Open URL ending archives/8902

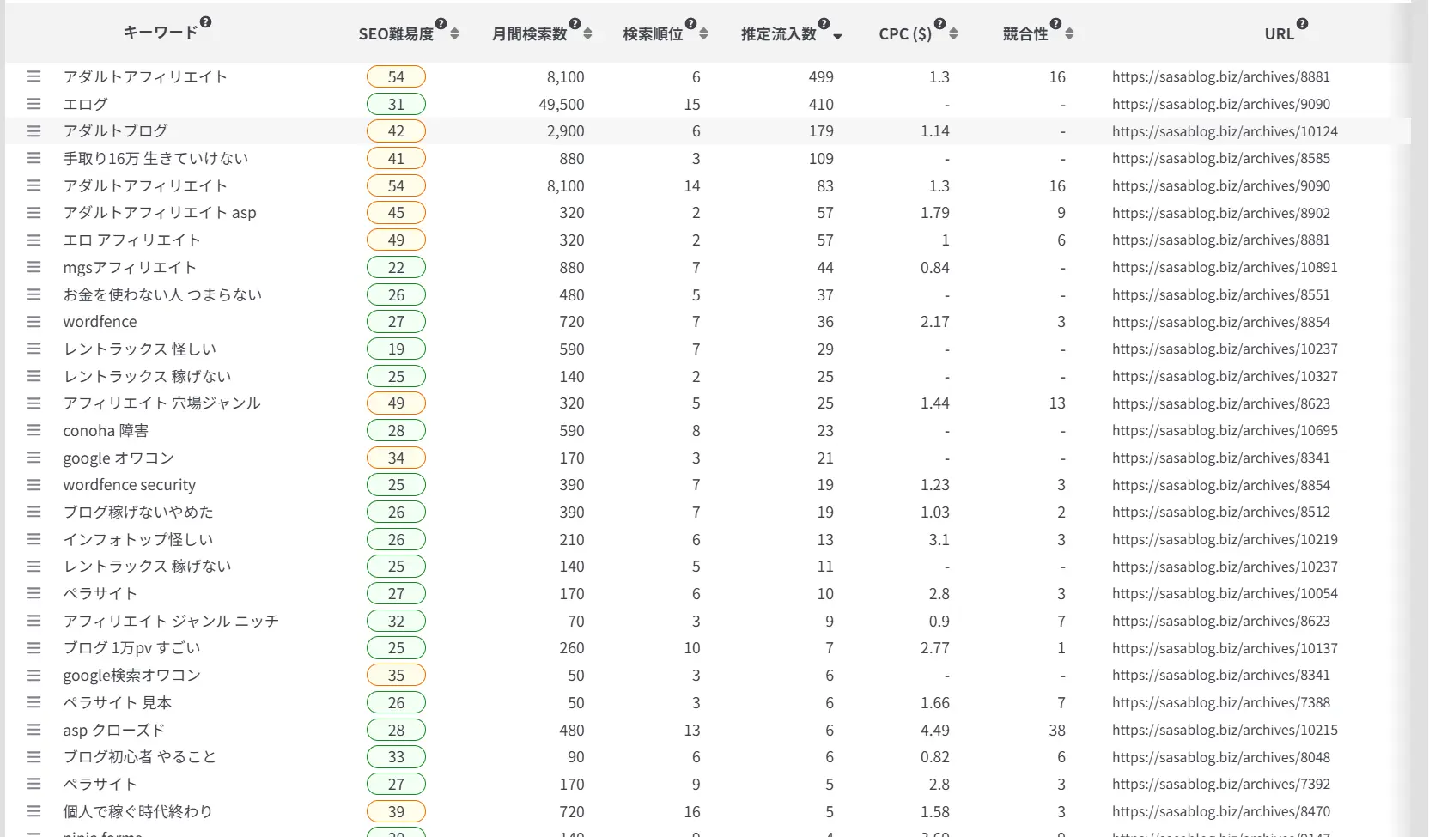(x=1221, y=213)
